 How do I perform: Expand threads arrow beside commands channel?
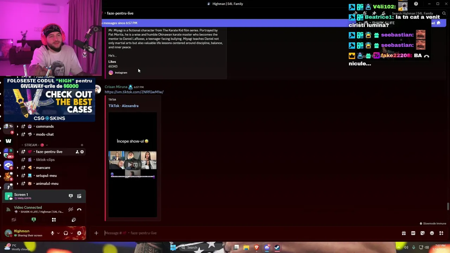tap(17, 126)
